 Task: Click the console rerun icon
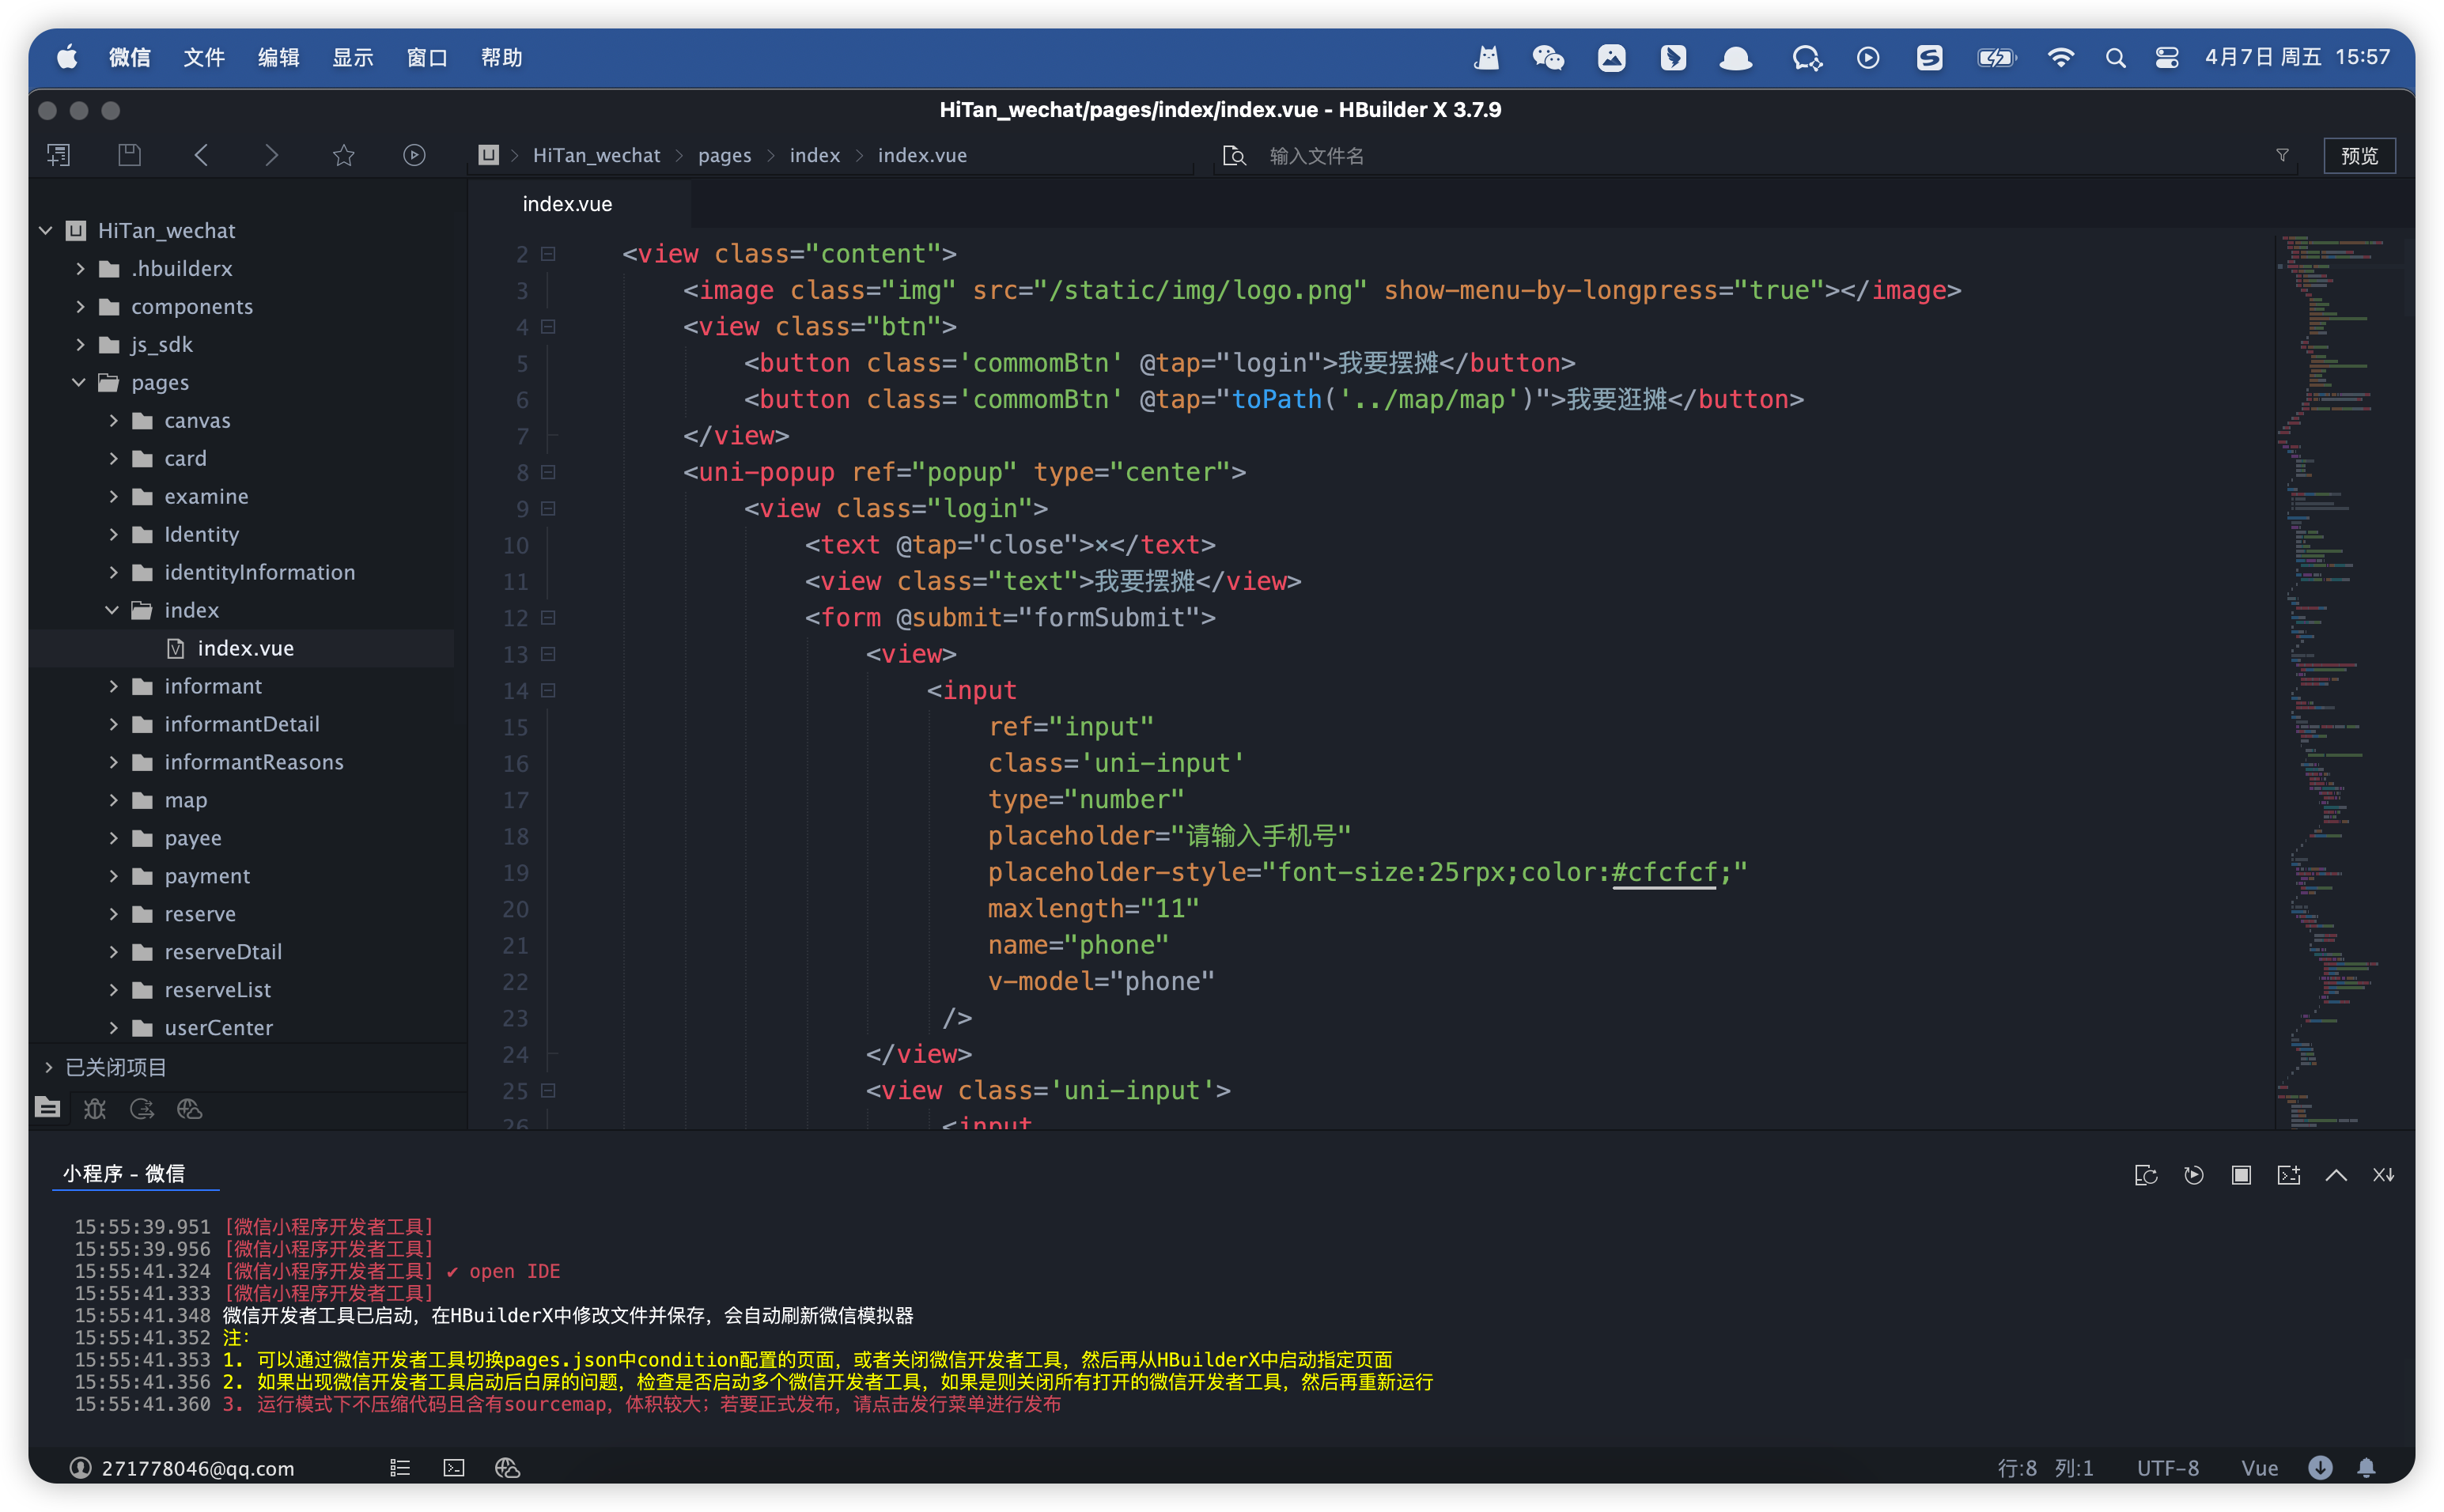pos(2146,1175)
